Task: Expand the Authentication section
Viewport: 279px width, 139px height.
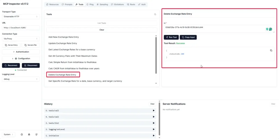Action: [x=21, y=52]
